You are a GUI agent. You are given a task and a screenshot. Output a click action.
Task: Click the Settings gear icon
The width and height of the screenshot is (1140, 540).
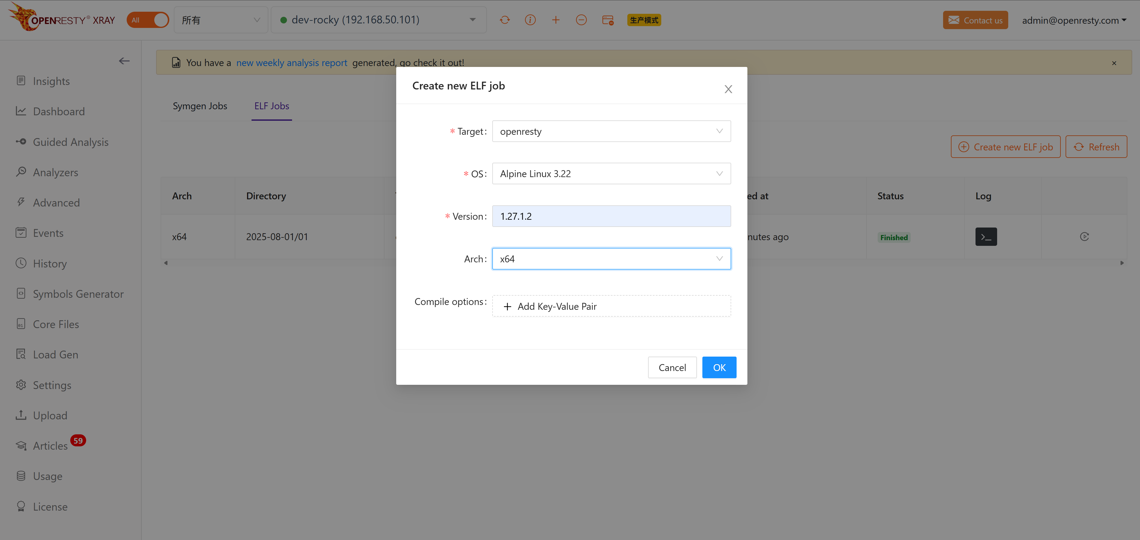(21, 385)
